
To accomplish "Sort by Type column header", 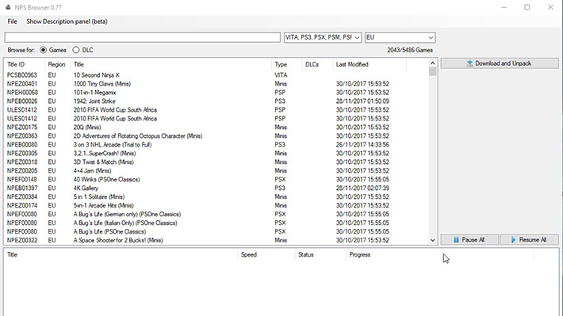I will point(286,65).
